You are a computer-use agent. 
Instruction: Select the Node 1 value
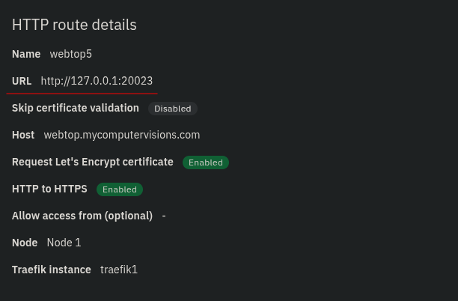pos(64,243)
